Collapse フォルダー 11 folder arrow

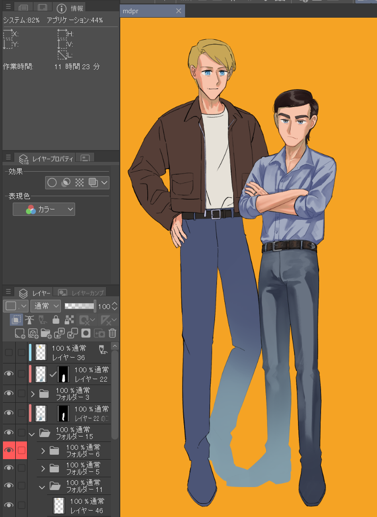point(42,487)
